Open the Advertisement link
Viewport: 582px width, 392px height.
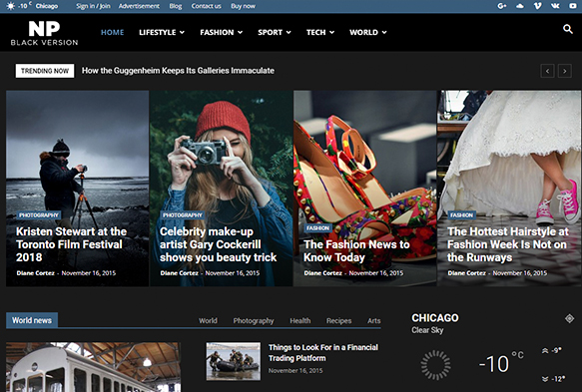point(139,6)
